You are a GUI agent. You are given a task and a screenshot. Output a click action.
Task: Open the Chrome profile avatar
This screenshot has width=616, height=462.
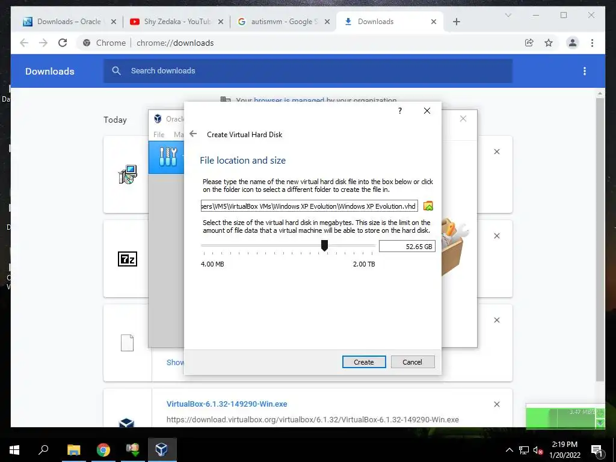pos(573,43)
